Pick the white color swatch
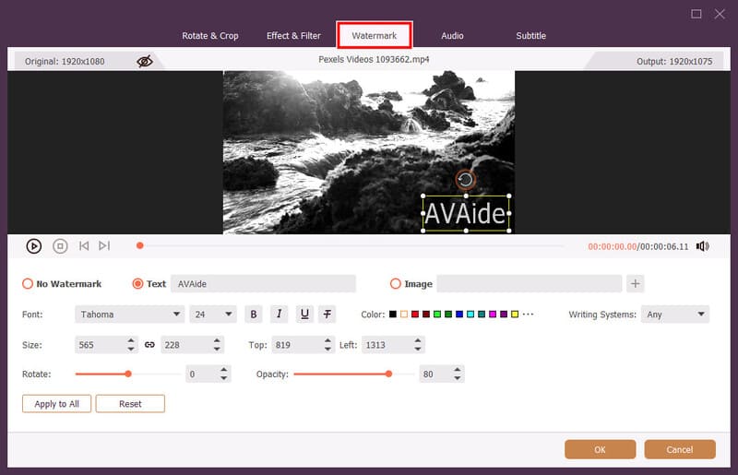 [x=404, y=314]
